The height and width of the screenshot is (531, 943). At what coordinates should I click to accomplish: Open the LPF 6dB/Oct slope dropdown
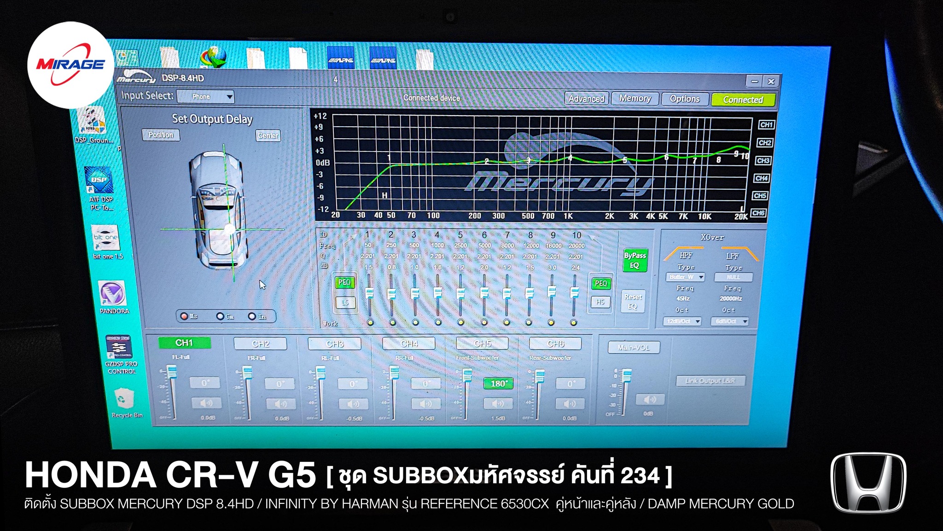(730, 321)
